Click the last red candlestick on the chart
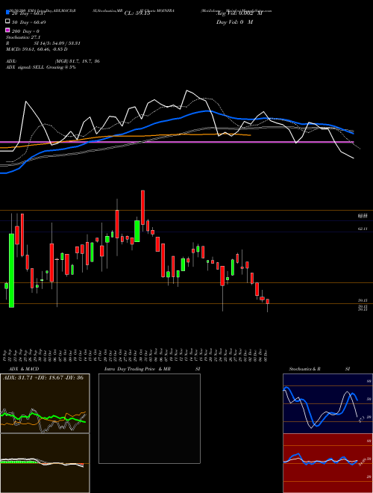 click(x=268, y=302)
